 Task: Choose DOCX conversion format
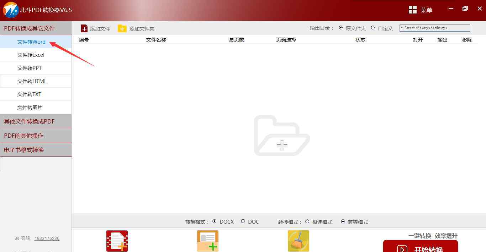click(215, 221)
